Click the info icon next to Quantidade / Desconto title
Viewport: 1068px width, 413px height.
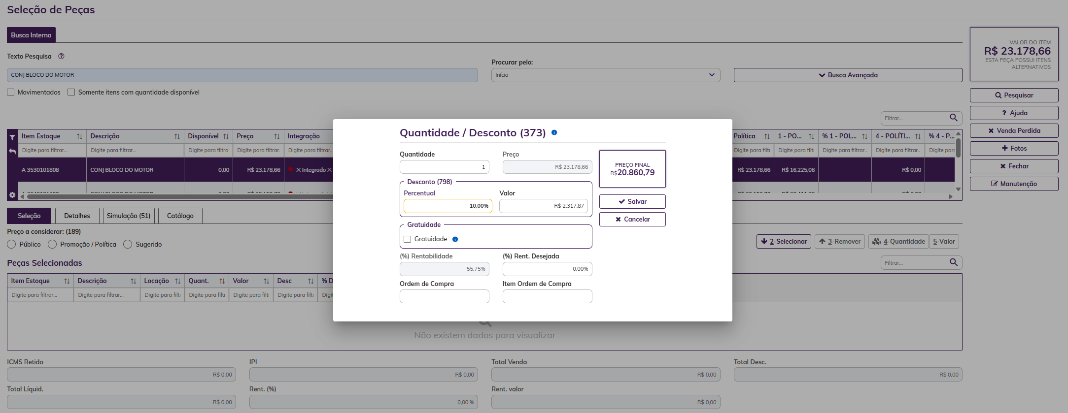click(x=554, y=132)
